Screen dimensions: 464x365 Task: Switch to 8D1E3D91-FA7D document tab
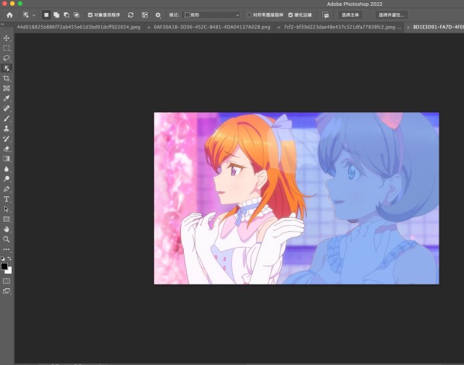(438, 27)
